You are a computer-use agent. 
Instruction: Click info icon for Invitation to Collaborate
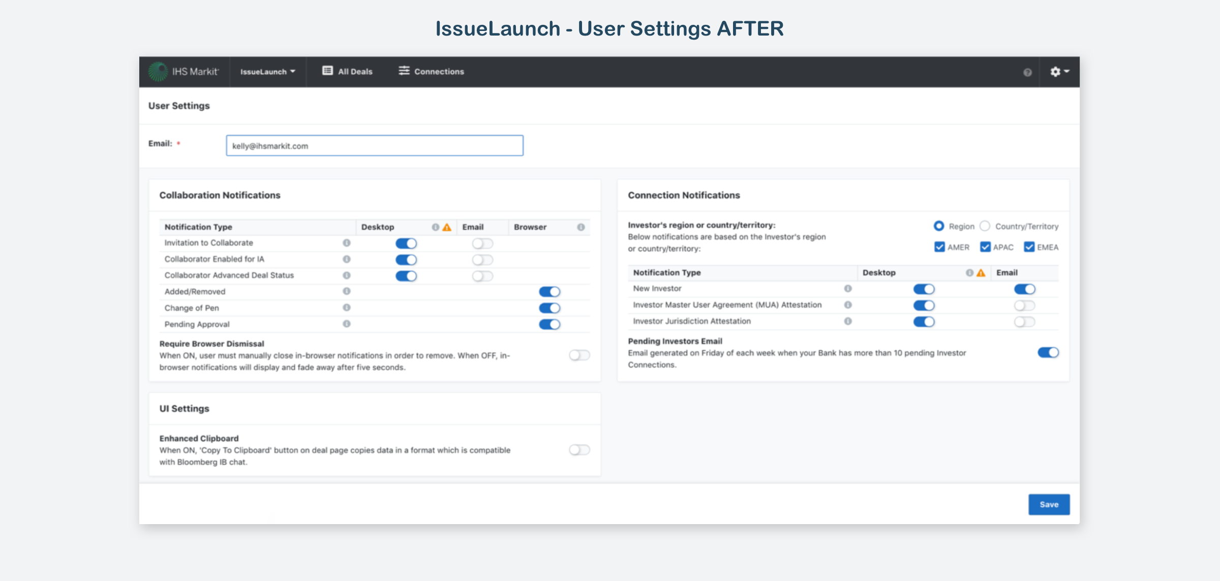tap(347, 243)
